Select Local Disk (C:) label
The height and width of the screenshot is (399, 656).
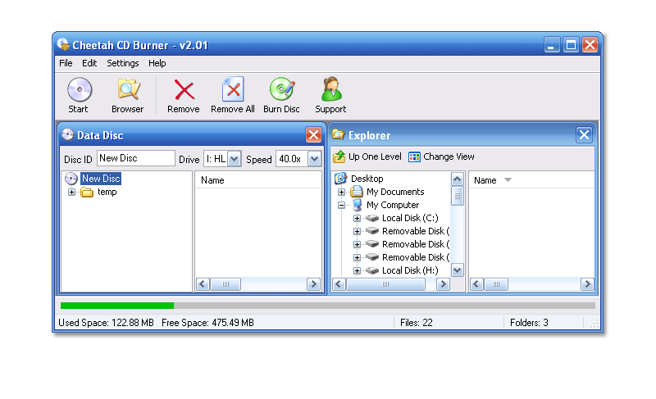click(410, 218)
